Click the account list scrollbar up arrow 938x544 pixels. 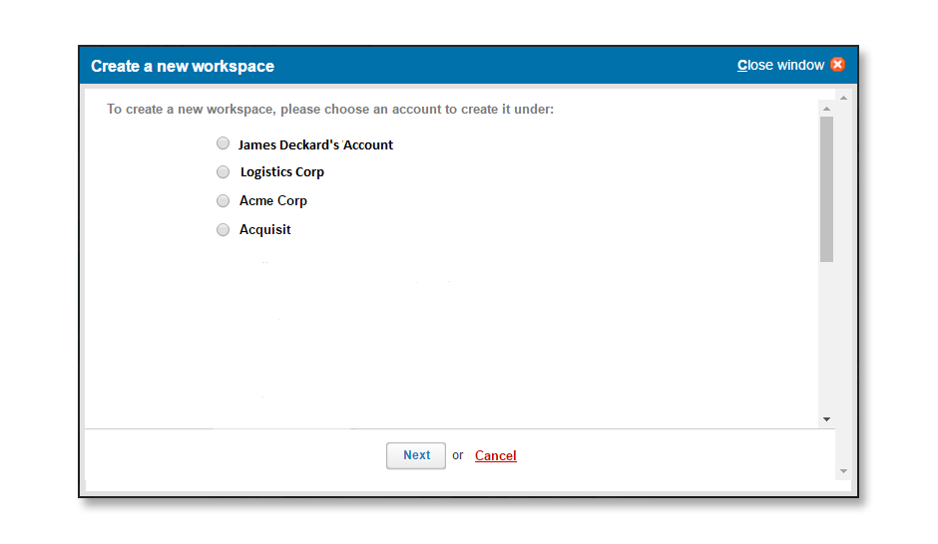point(826,109)
